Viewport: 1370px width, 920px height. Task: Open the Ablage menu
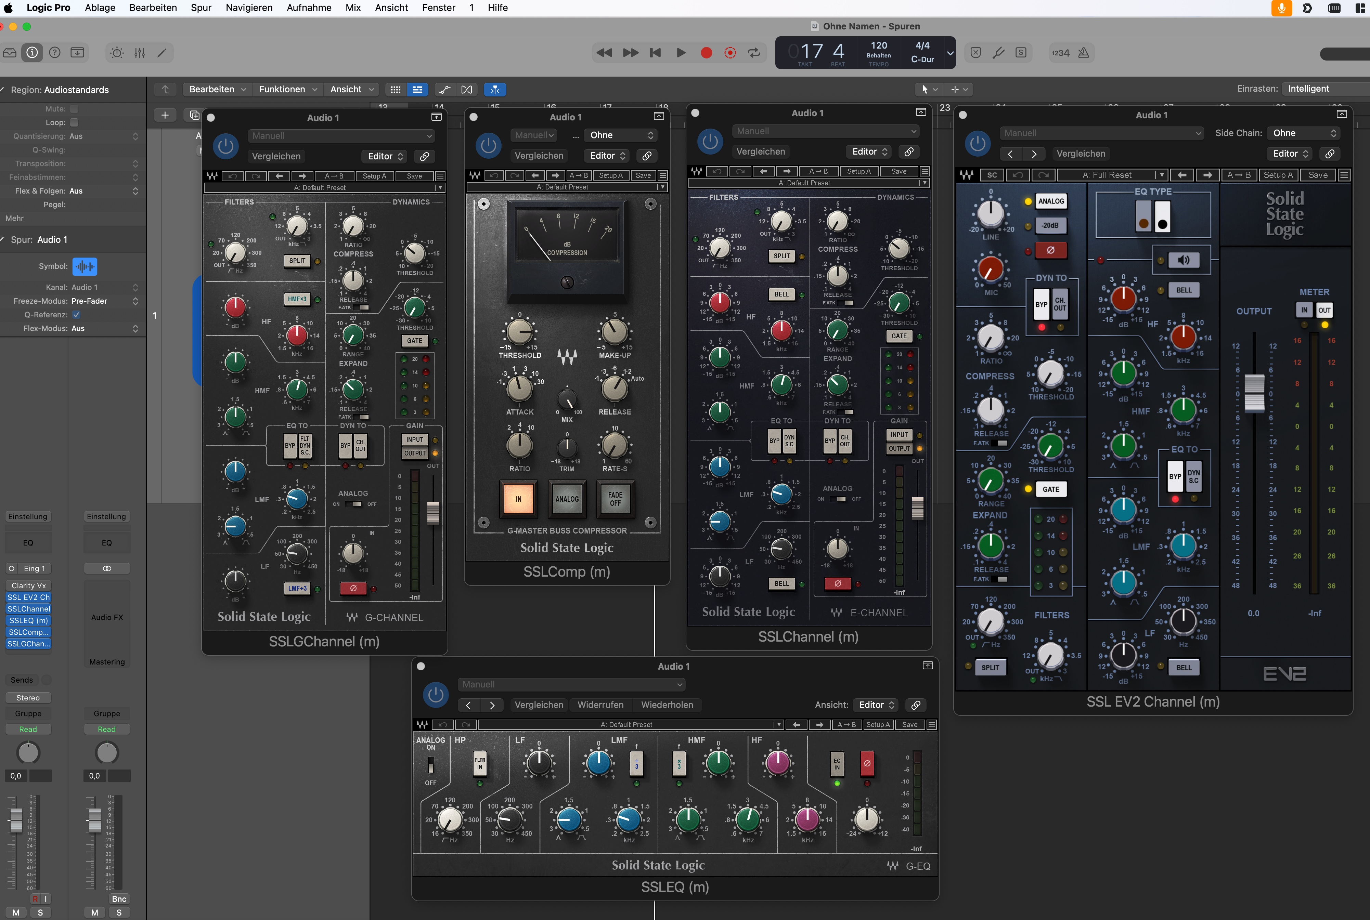point(100,8)
